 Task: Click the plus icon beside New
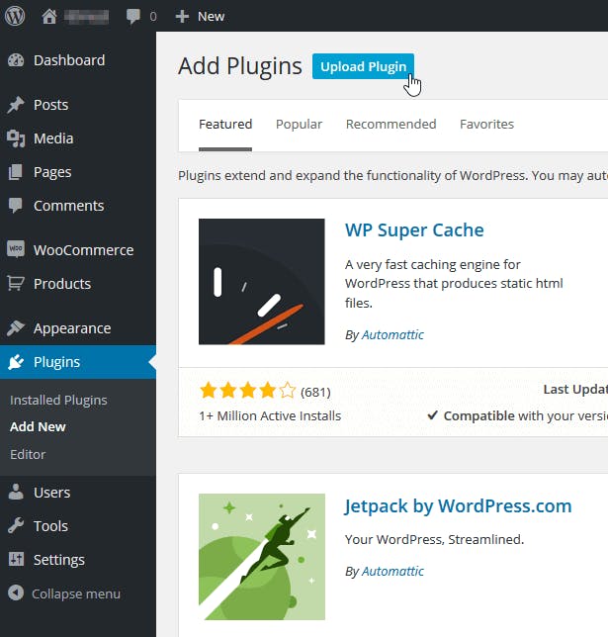[182, 16]
